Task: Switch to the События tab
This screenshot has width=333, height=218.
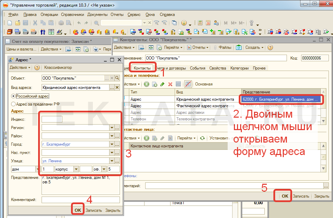Action: coord(198,68)
